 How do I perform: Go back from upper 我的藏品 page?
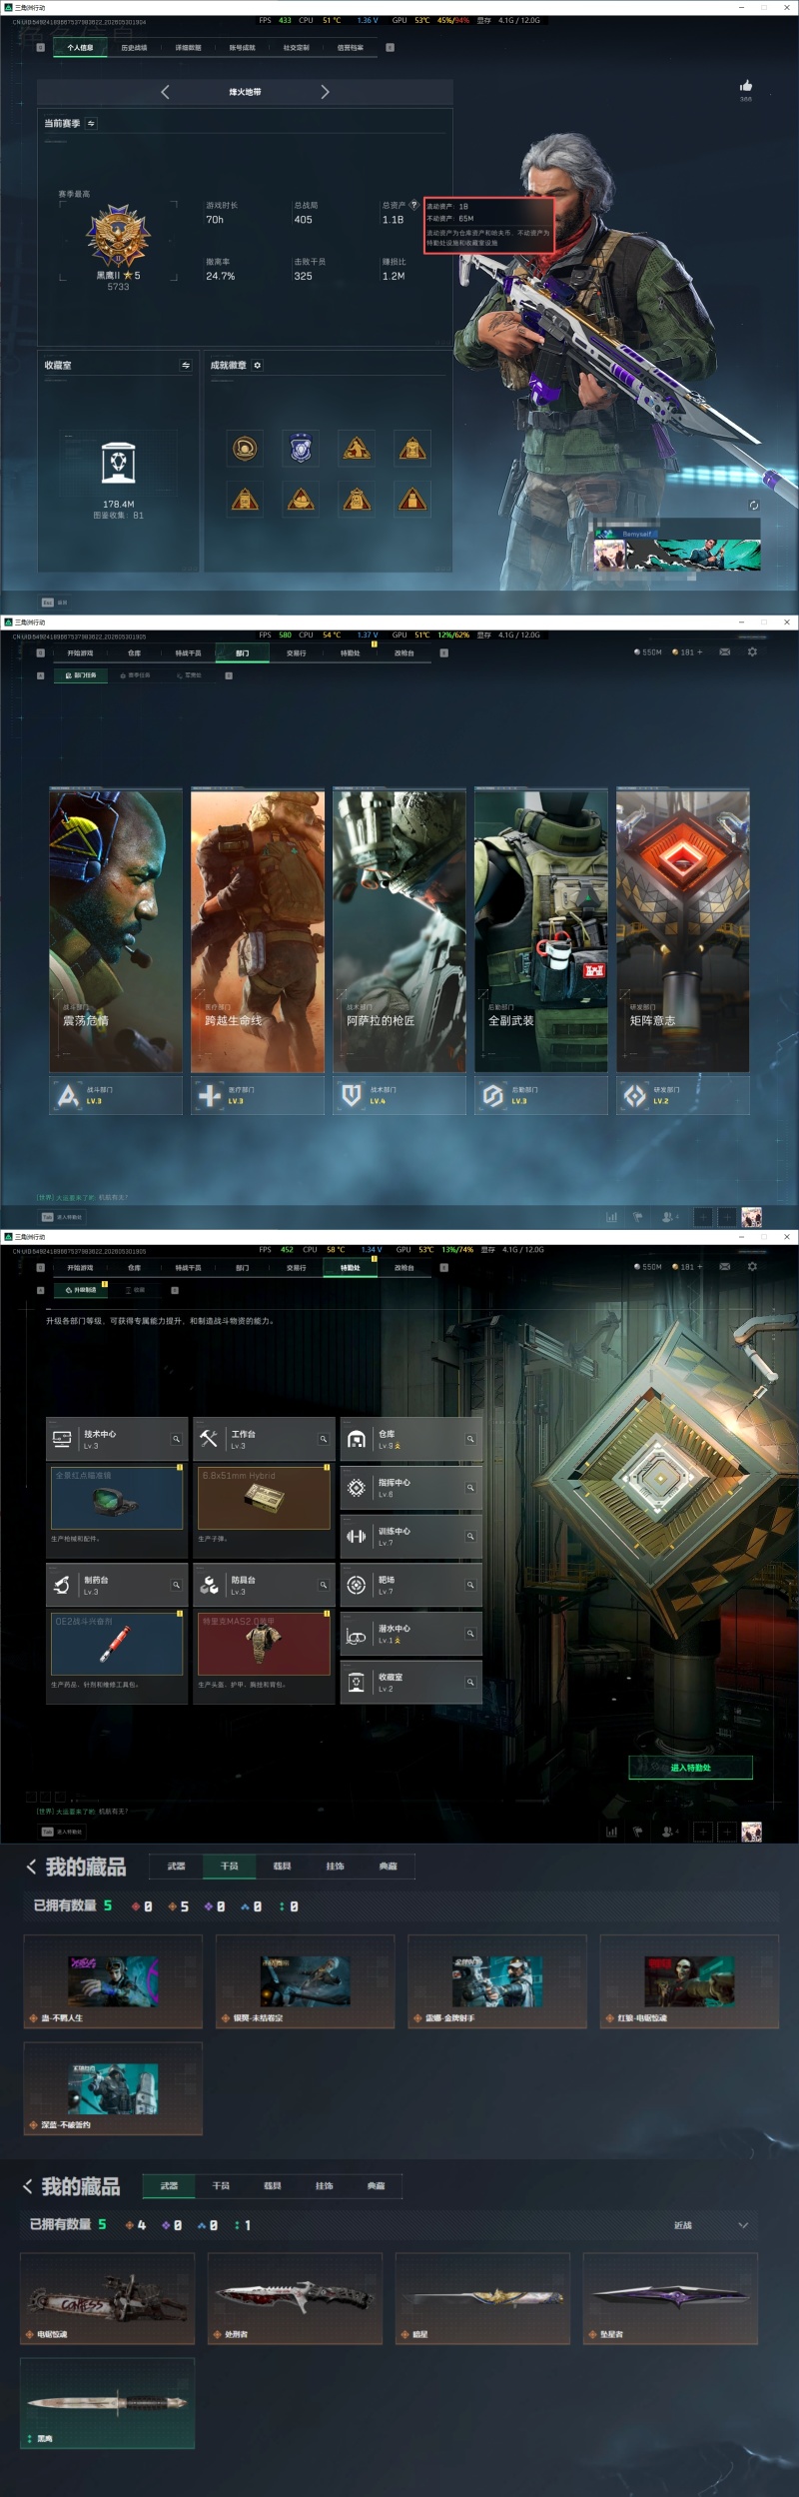31,1867
